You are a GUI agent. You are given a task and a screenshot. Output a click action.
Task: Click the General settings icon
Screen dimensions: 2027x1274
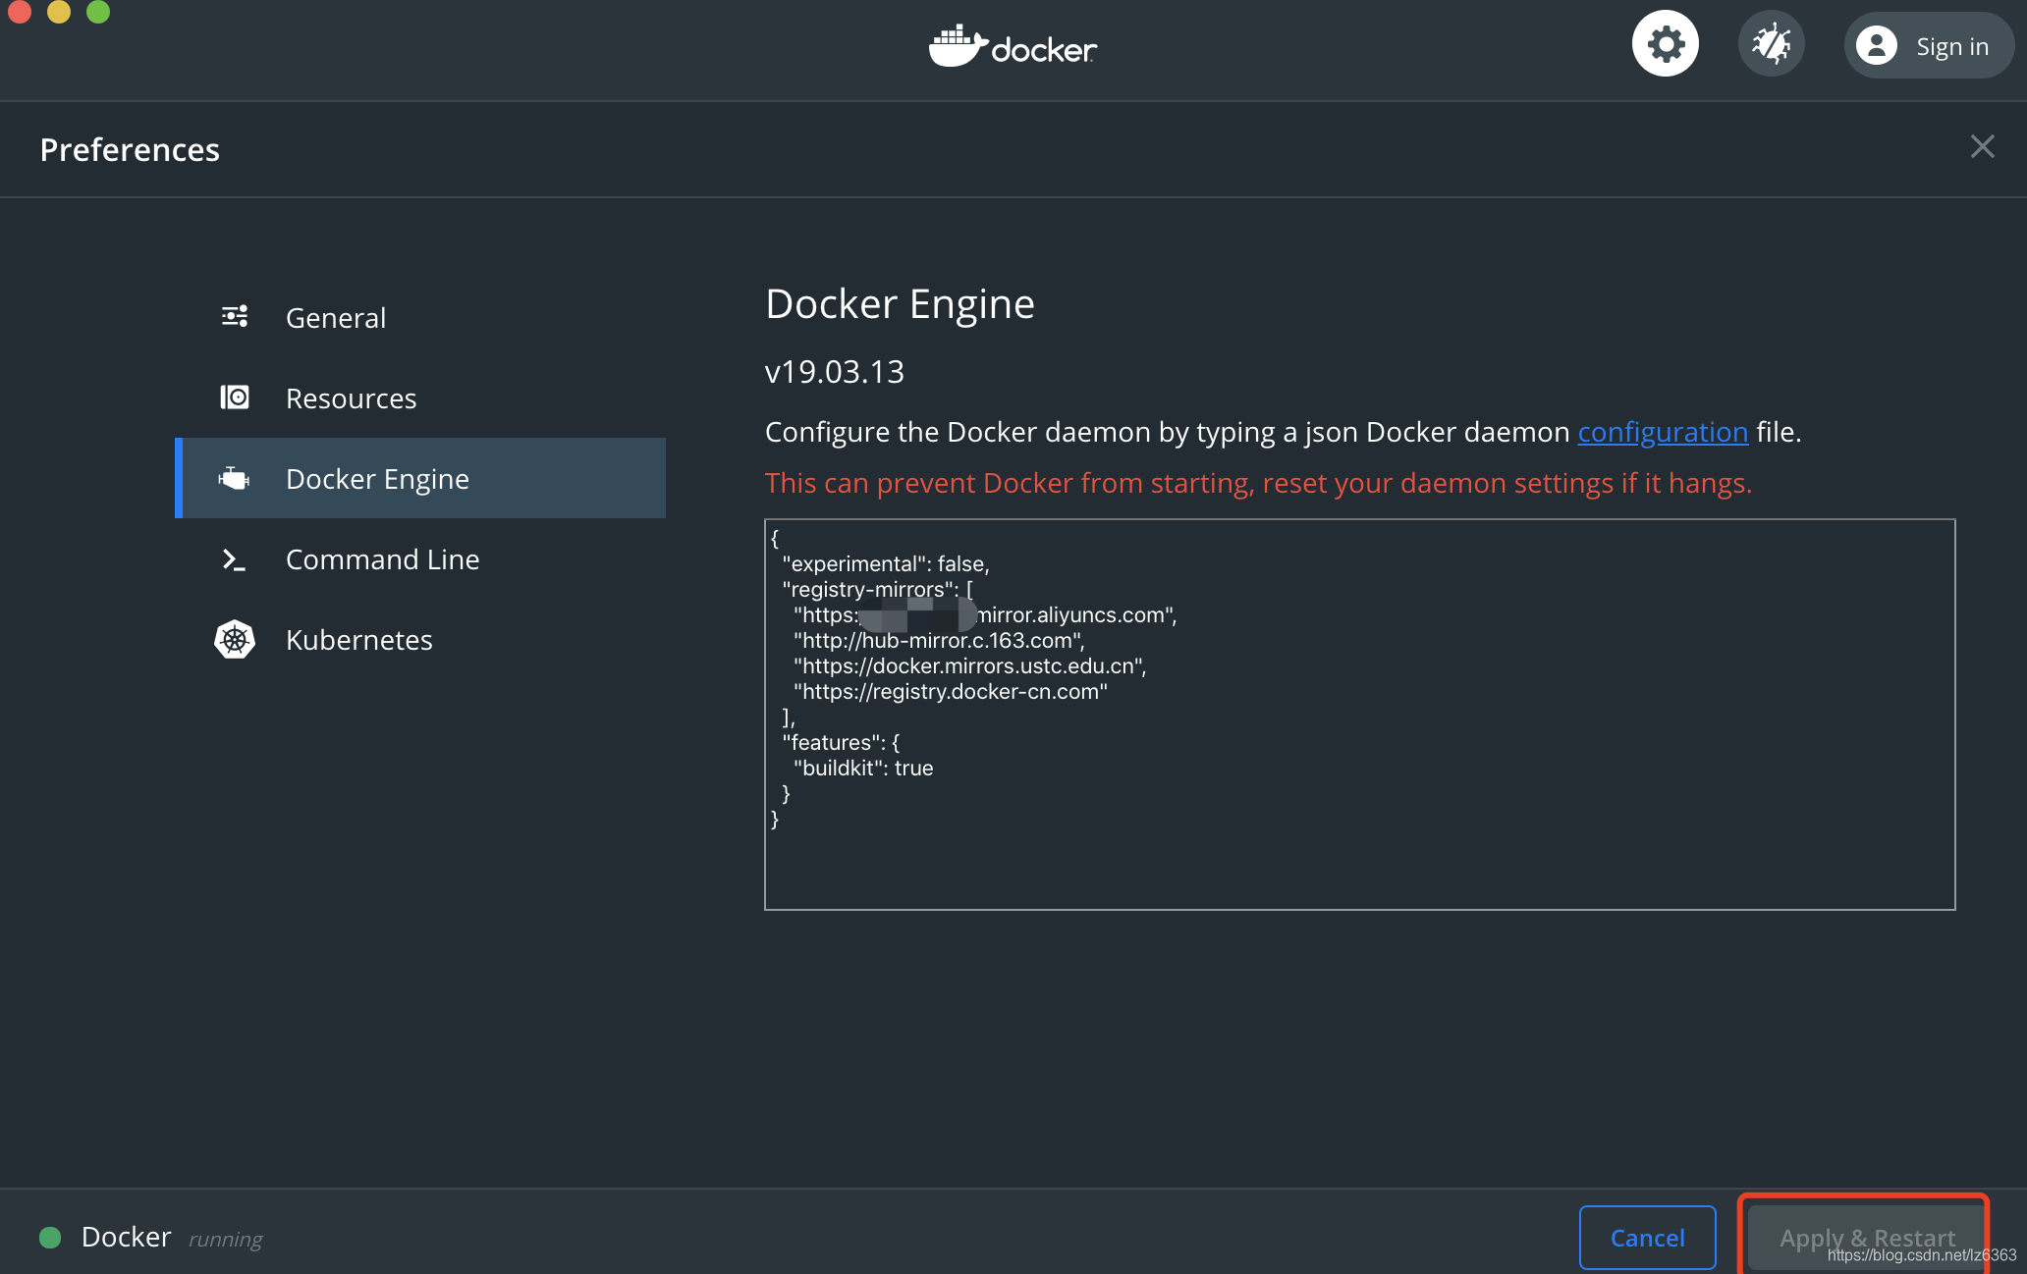point(235,316)
